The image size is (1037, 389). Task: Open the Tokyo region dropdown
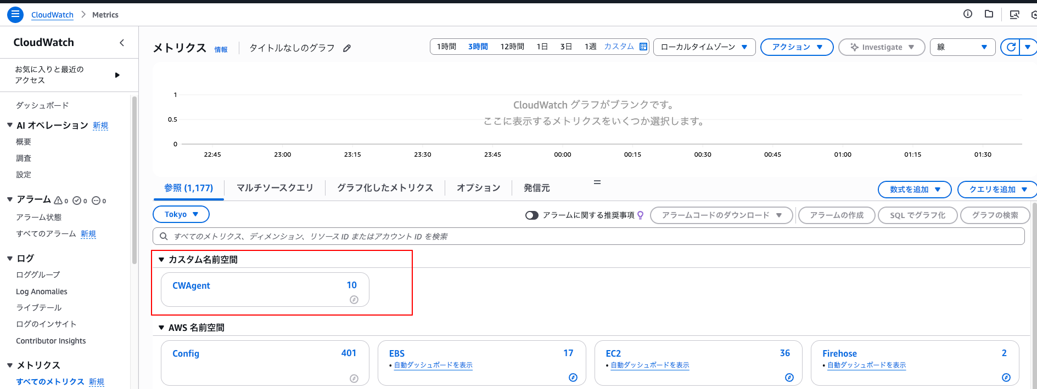[181, 214]
